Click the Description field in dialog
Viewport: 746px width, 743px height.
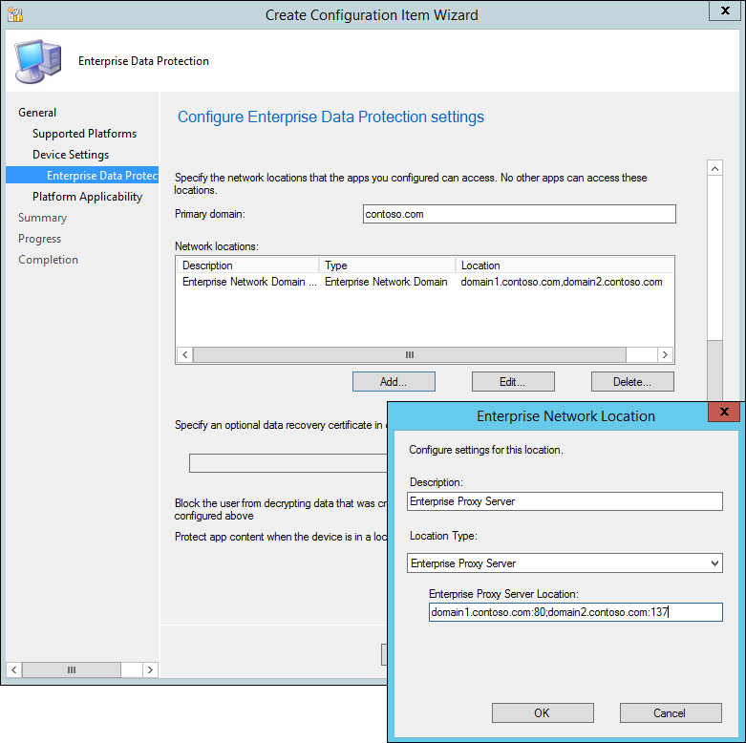[x=565, y=501]
